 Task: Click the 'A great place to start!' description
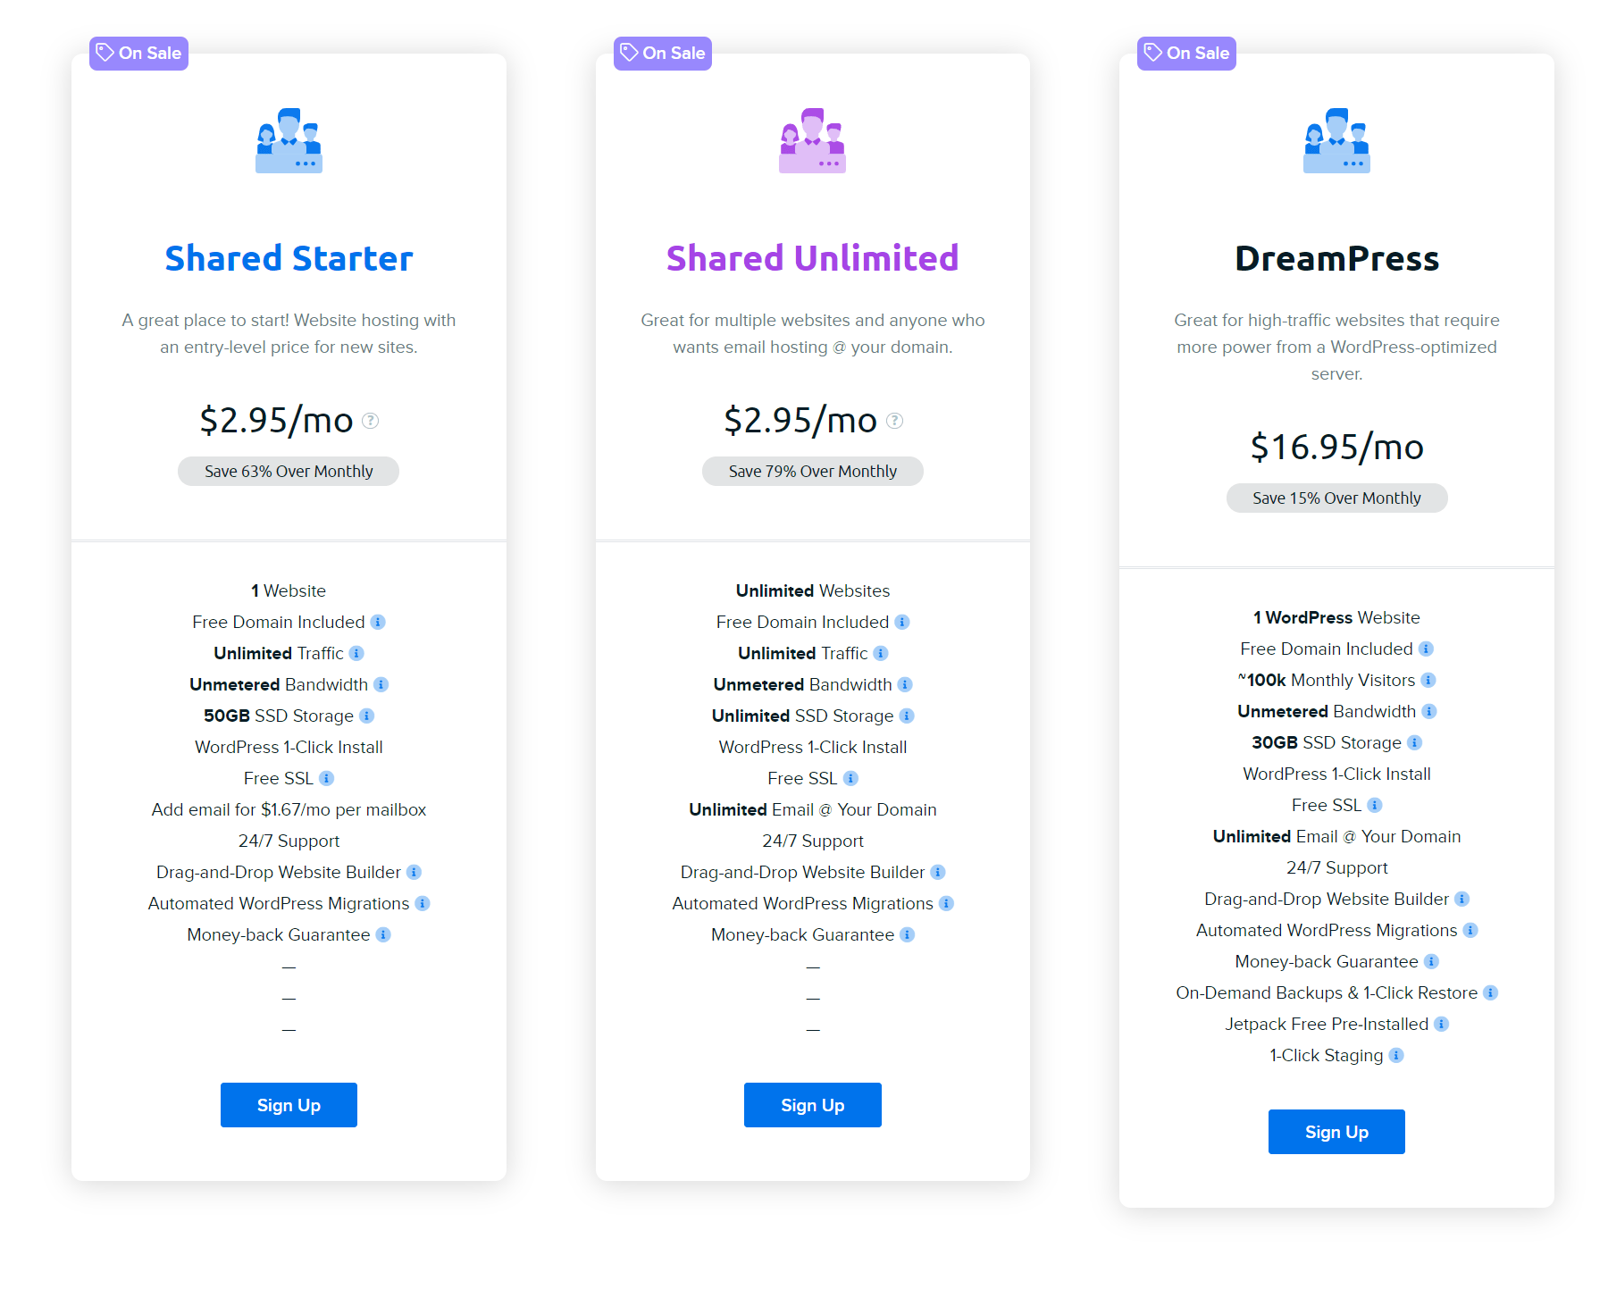tap(289, 333)
